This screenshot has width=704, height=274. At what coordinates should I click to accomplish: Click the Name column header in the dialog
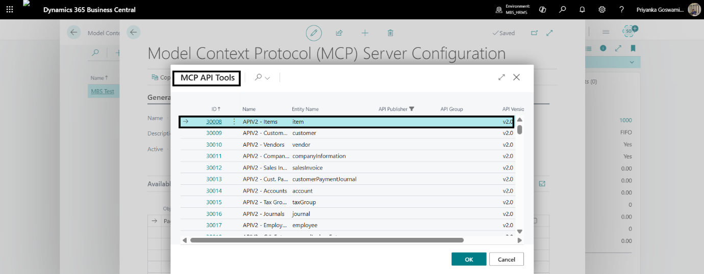pyautogui.click(x=249, y=109)
